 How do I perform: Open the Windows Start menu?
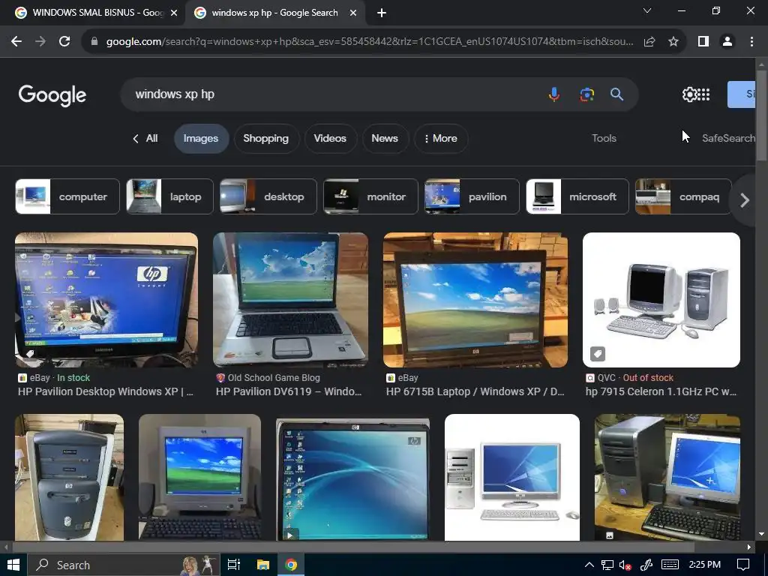pos(13,565)
